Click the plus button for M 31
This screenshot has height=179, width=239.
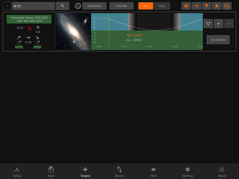pos(219,24)
